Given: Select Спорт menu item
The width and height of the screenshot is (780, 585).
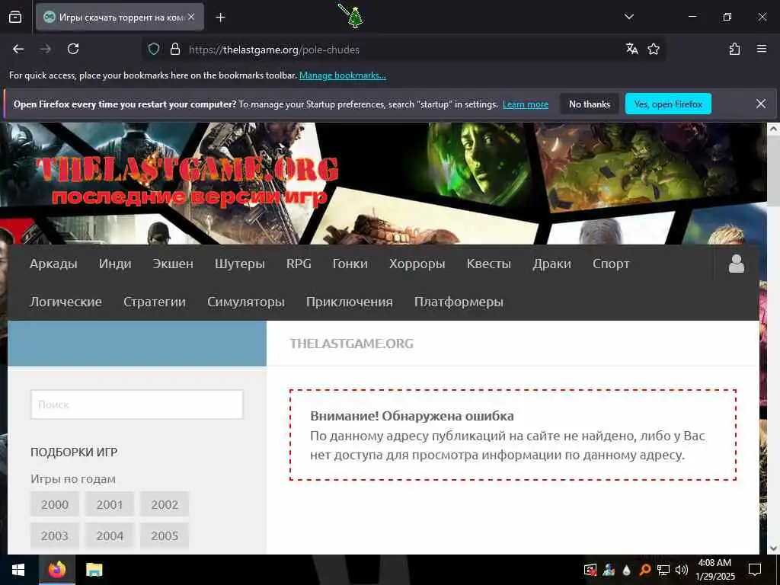Looking at the screenshot, I should click(x=611, y=264).
